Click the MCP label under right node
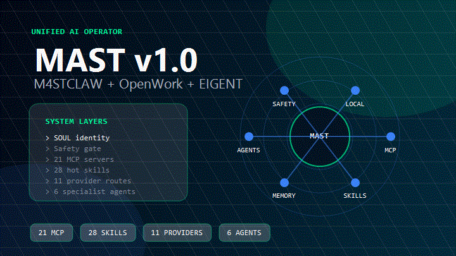Viewport: 456px width, 256px height. (x=390, y=150)
